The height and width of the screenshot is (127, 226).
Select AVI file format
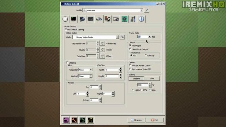point(131,55)
